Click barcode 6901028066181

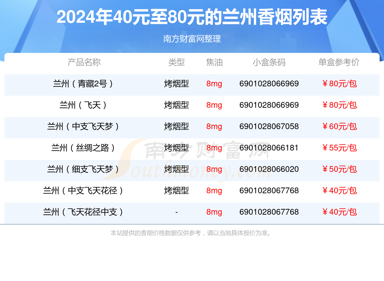coord(269,148)
